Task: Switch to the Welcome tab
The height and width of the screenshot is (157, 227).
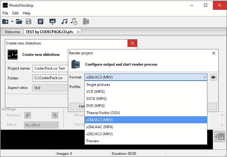Action: pyautogui.click(x=12, y=32)
